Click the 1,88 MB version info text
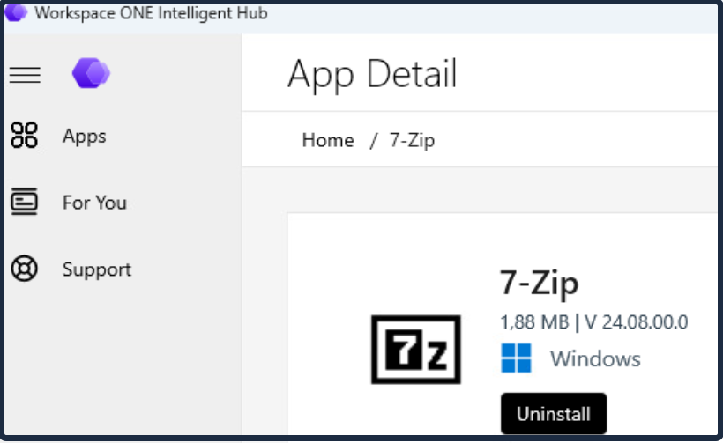Screen dimensions: 723x443 [x=594, y=321]
